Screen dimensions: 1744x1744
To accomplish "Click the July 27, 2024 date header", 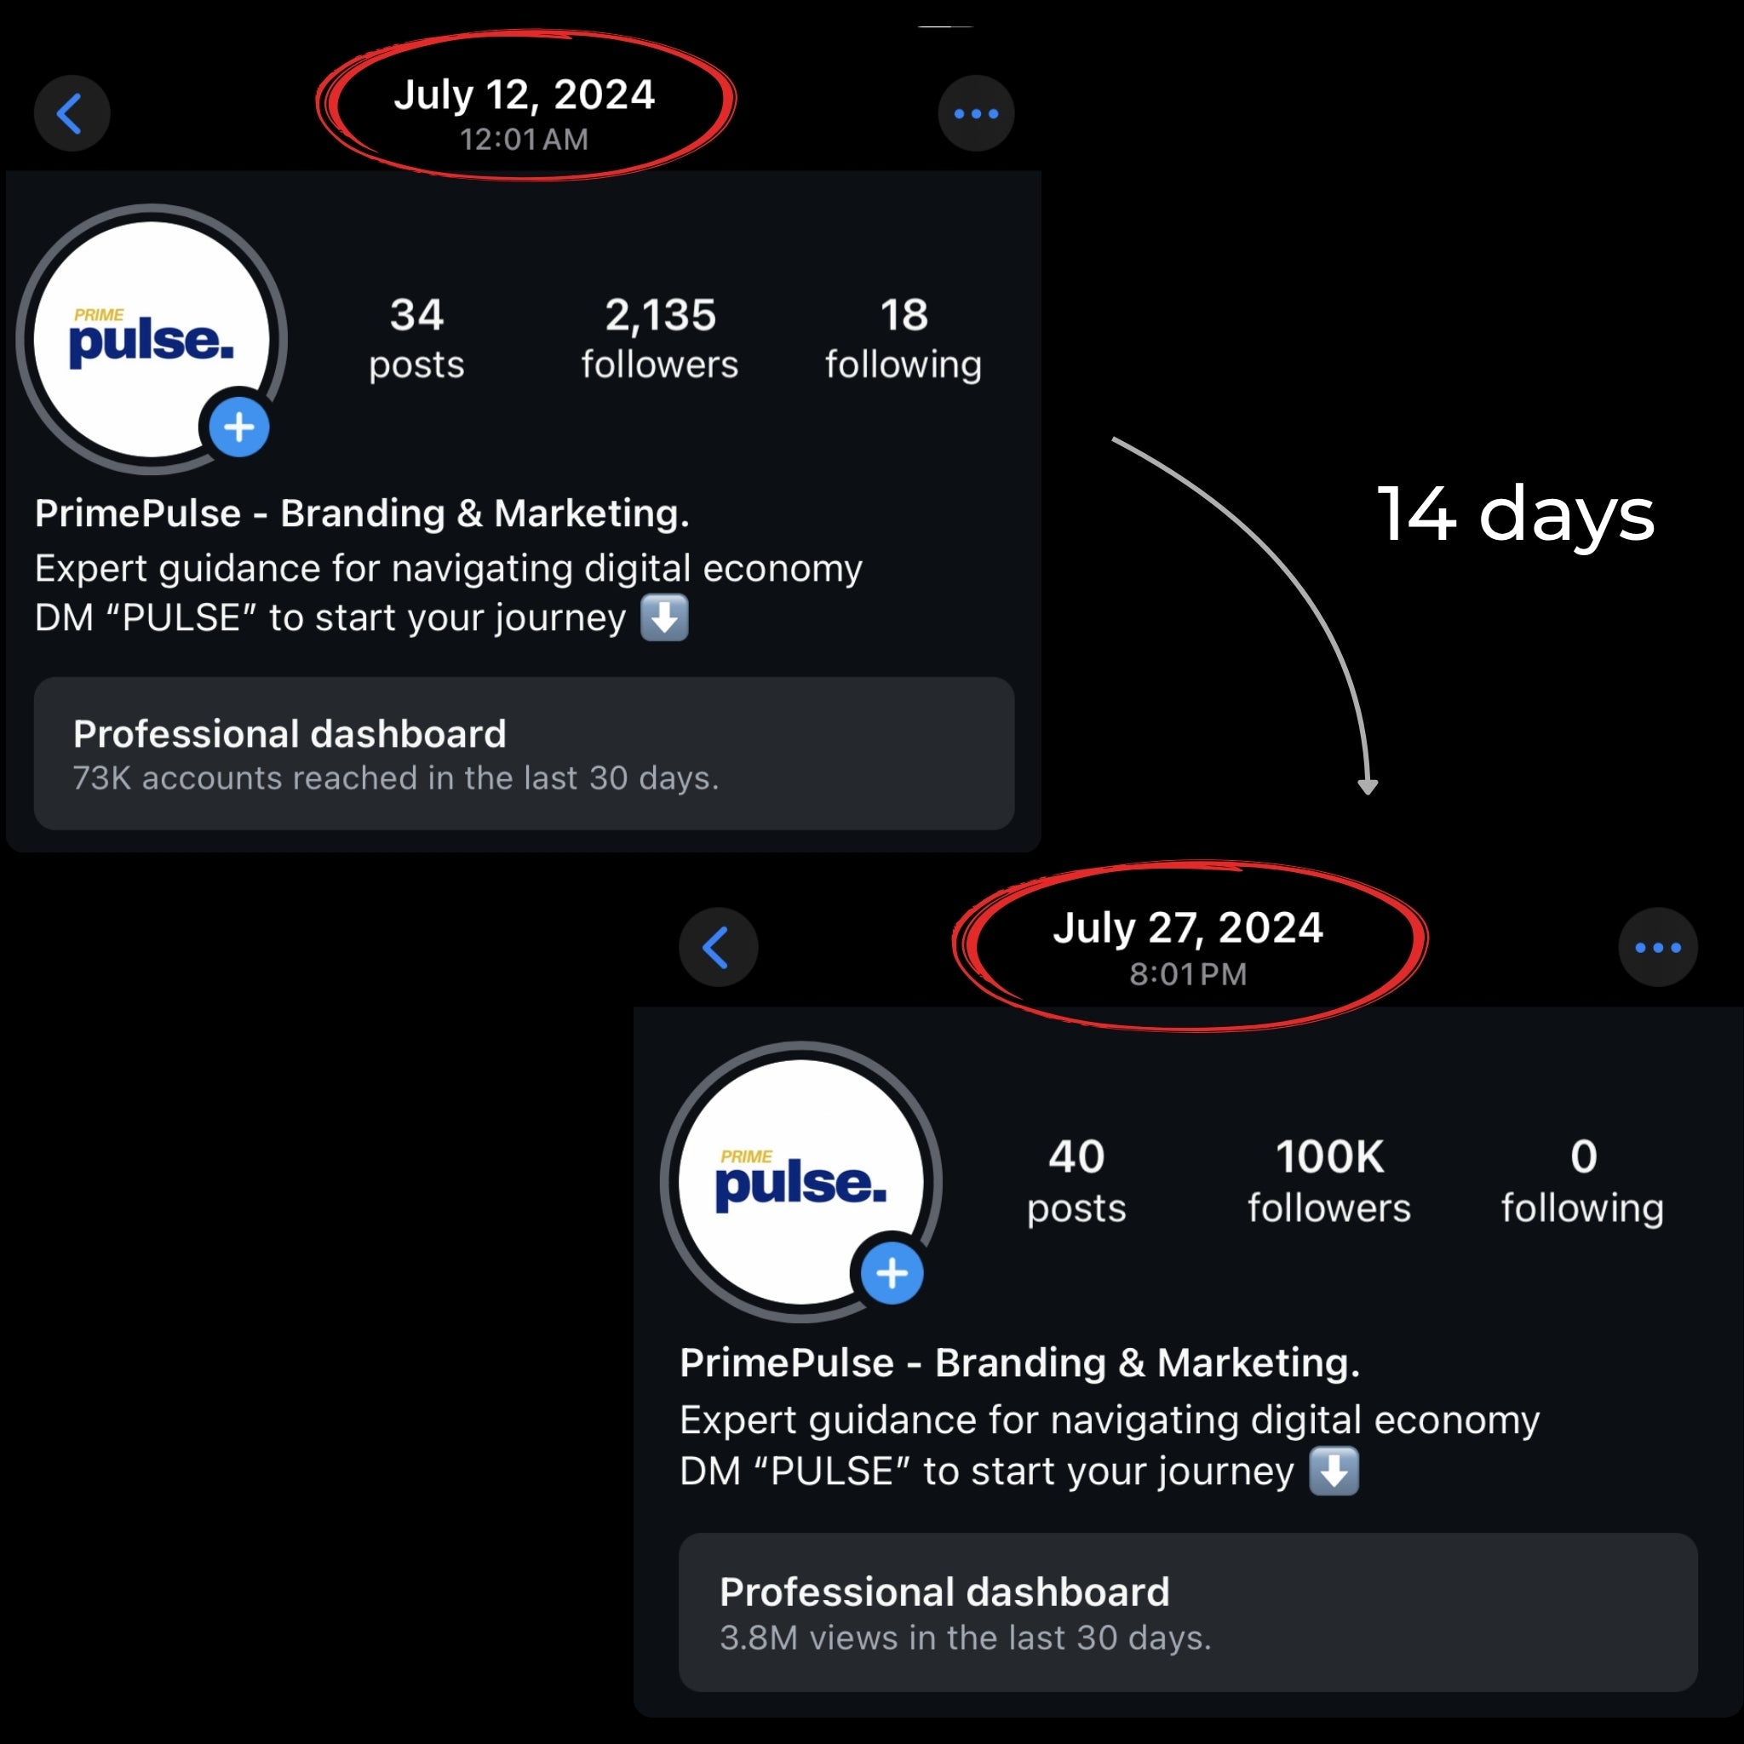I will [x=1188, y=944].
